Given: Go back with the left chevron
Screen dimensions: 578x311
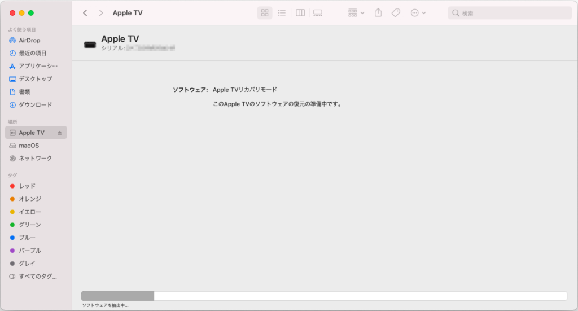Looking at the screenshot, I should click(85, 13).
